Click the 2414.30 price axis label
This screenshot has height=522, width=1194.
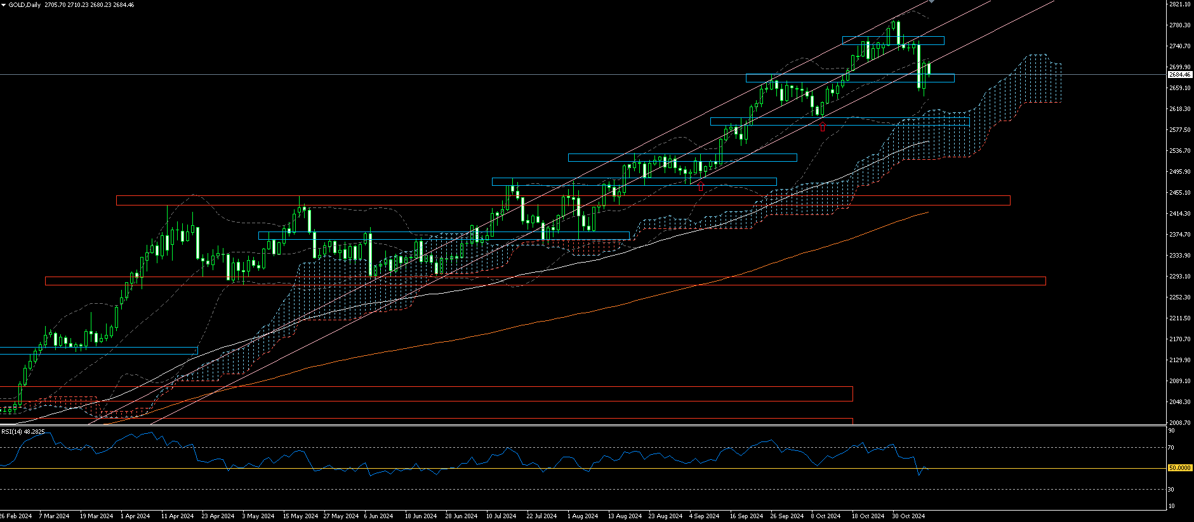1179,214
